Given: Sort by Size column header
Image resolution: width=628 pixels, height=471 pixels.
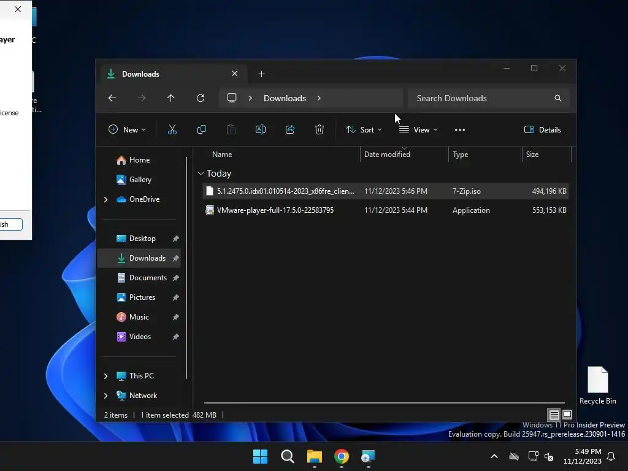Looking at the screenshot, I should pyautogui.click(x=546, y=155).
